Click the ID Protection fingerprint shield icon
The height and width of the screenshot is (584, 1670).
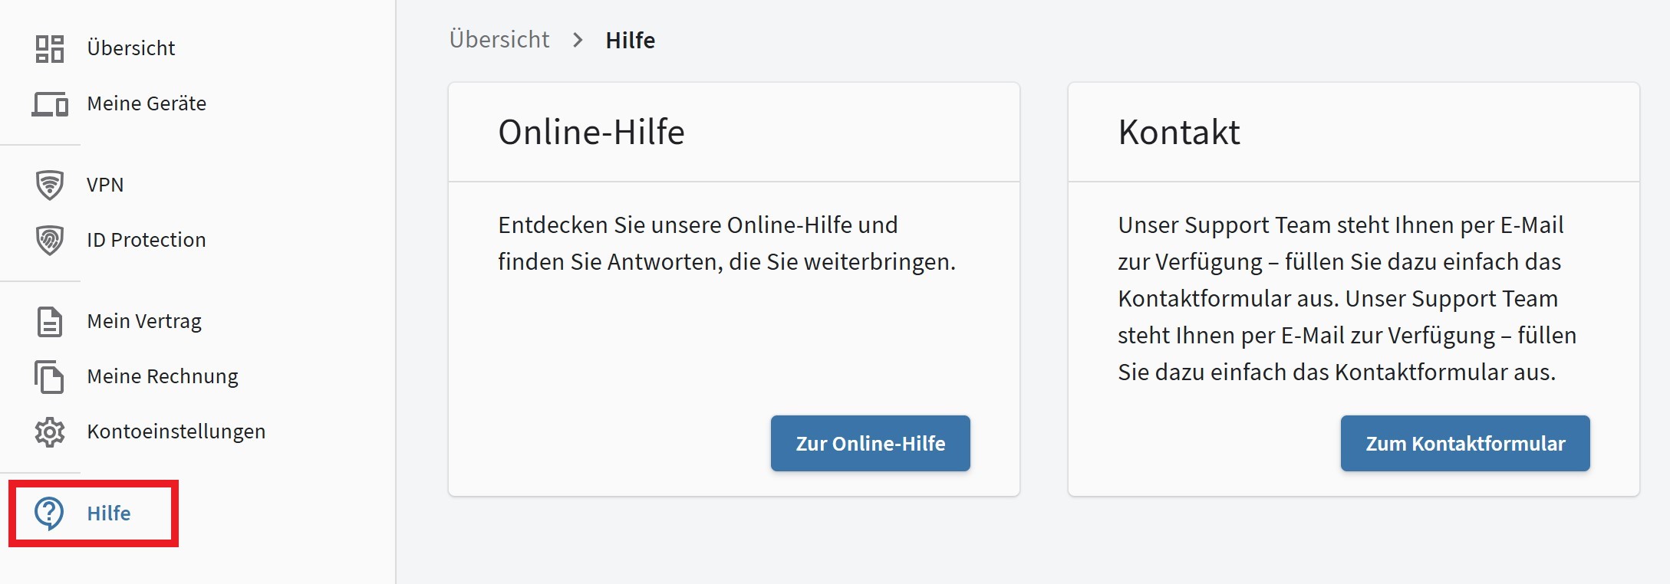(51, 239)
